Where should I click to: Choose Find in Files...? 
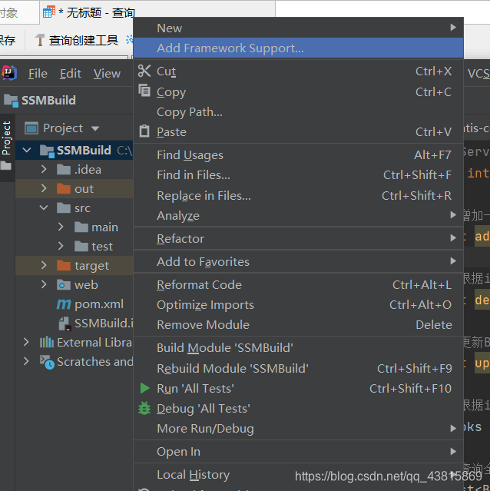(x=298, y=175)
